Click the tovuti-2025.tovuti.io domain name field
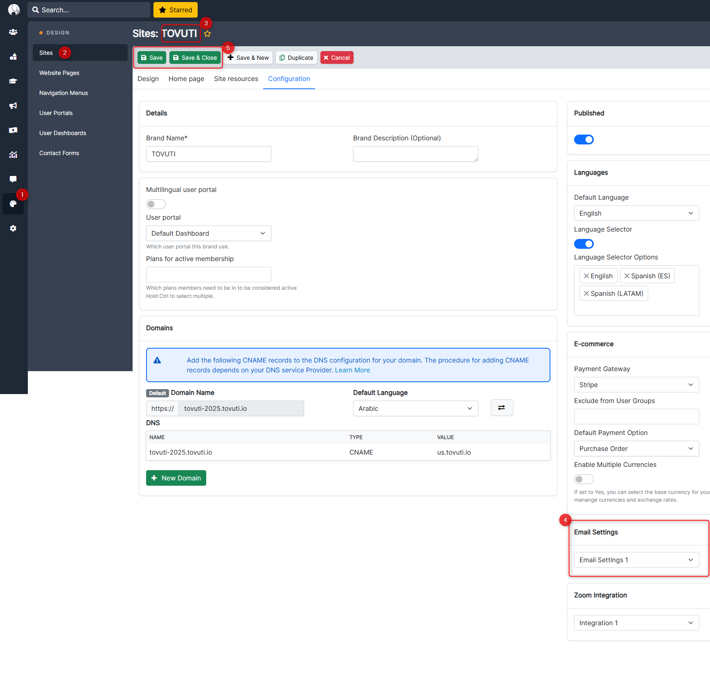Screen dimensions: 710x685 [x=241, y=408]
